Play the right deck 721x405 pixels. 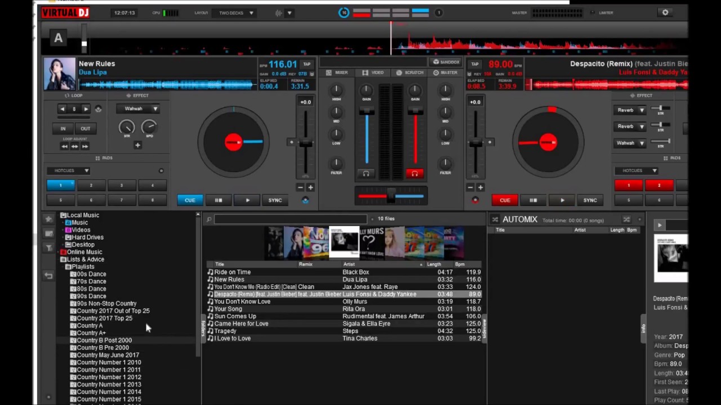pos(562,200)
